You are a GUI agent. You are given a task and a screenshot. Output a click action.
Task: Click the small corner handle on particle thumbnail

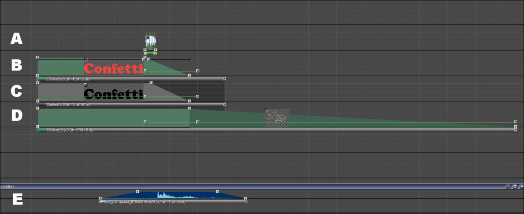point(267,110)
